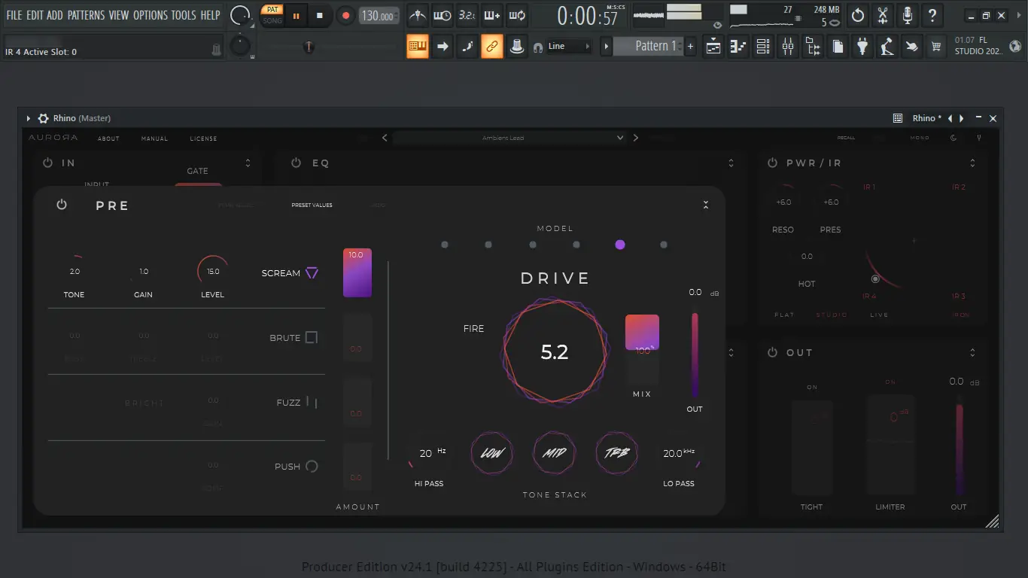Click the SCREAM amount slider
Viewport: 1028px width, 578px height.
point(357,272)
